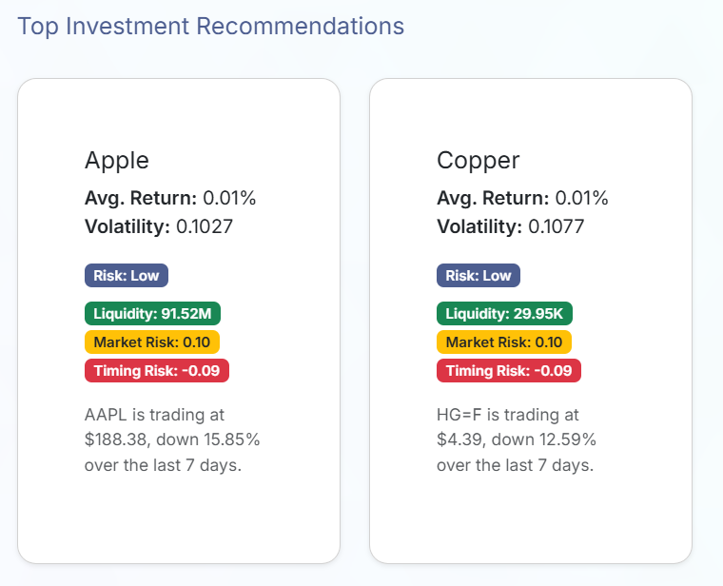The height and width of the screenshot is (586, 723).
Task: Click Copper's Volatility 0.1077 line
Action: click(x=511, y=226)
